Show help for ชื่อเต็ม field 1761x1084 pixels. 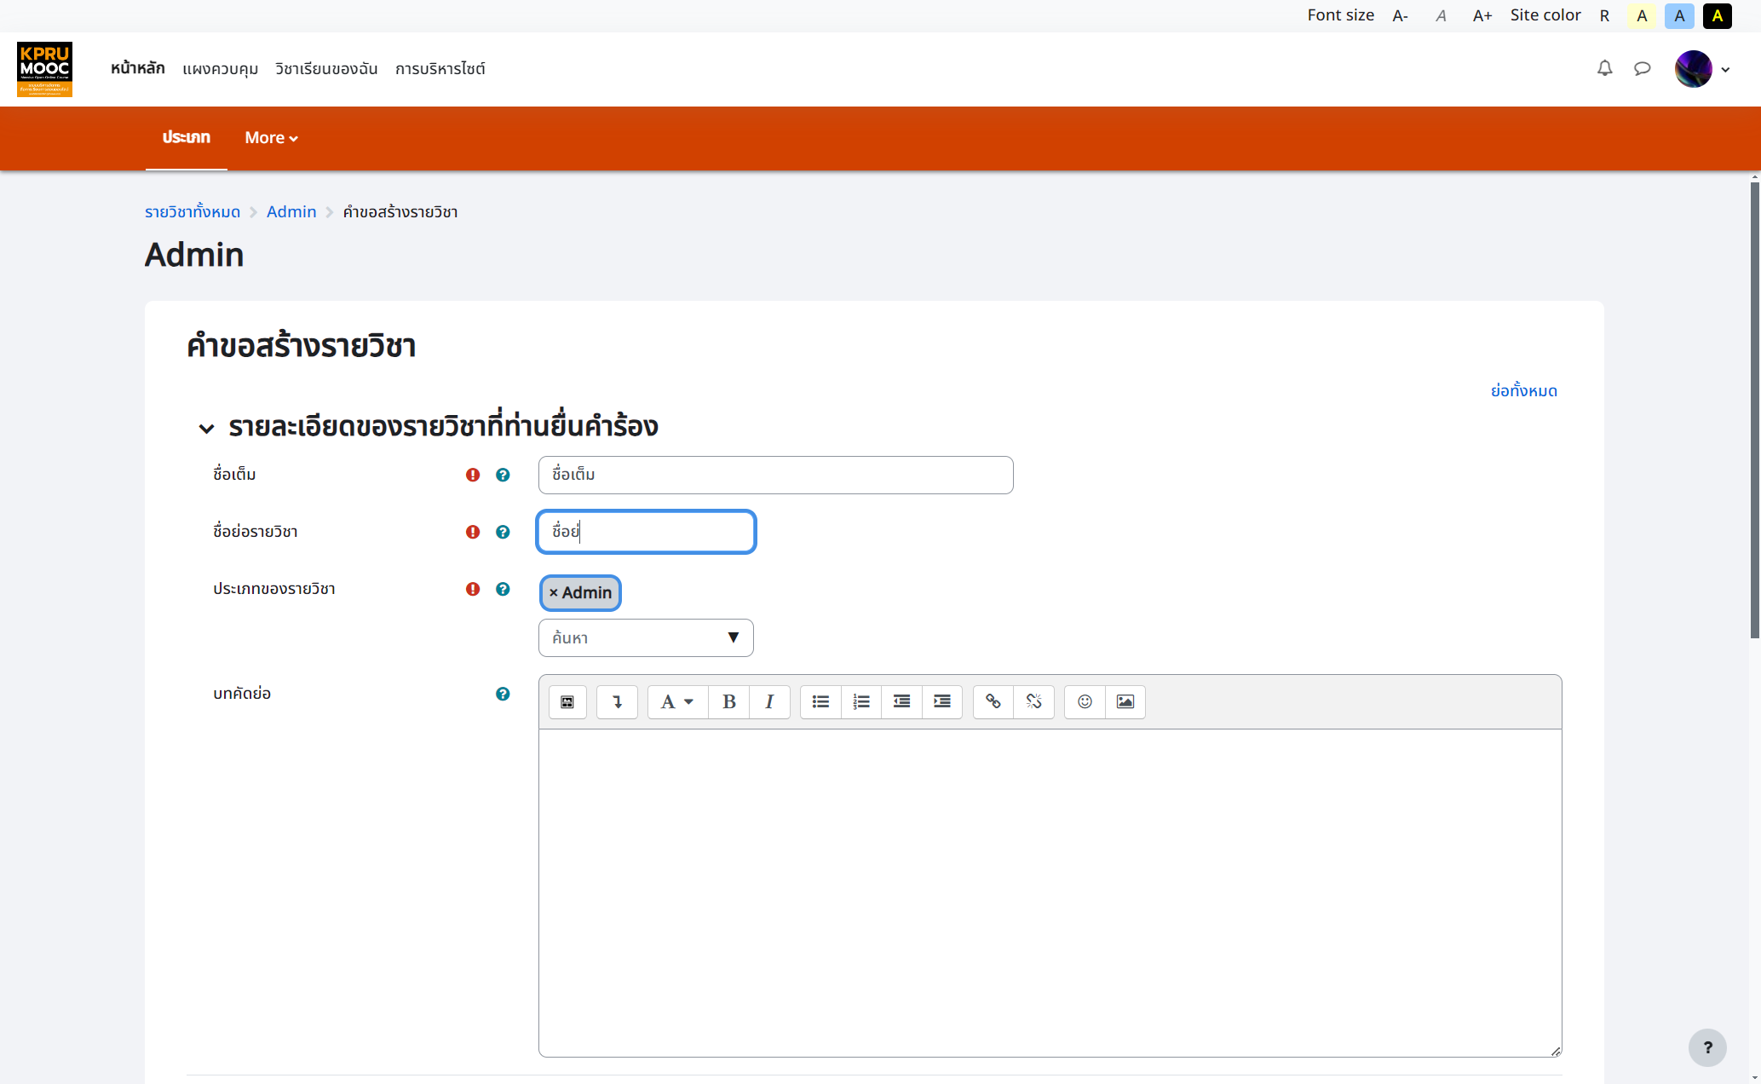click(x=503, y=475)
